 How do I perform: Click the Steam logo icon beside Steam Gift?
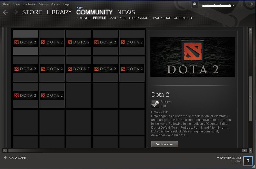click(x=155, y=104)
